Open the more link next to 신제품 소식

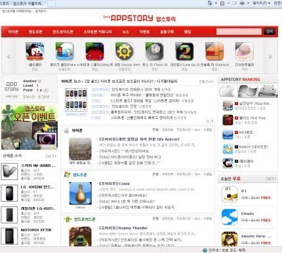pos(51,156)
